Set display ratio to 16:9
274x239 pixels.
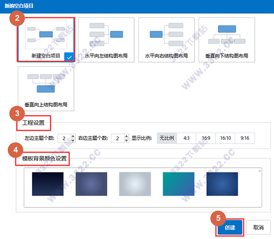point(206,138)
